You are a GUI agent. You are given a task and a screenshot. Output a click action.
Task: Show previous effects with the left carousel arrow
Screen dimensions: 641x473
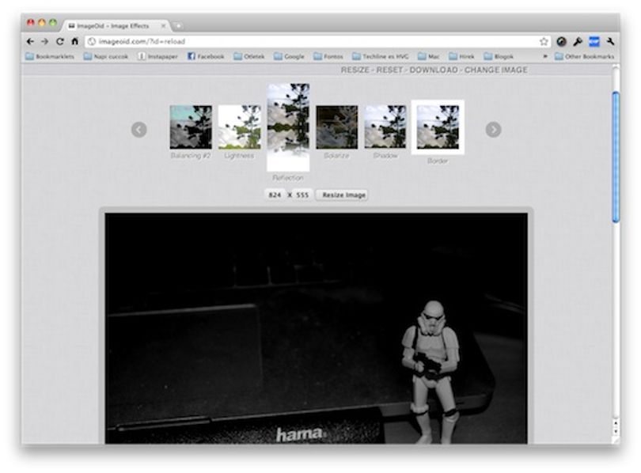(139, 130)
